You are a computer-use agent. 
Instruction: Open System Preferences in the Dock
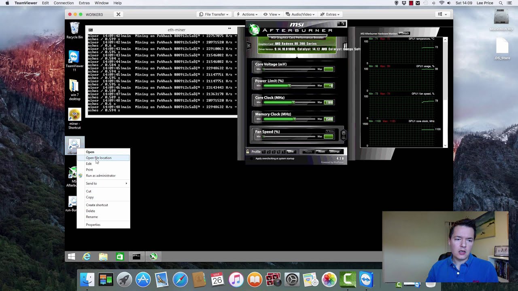click(292, 280)
